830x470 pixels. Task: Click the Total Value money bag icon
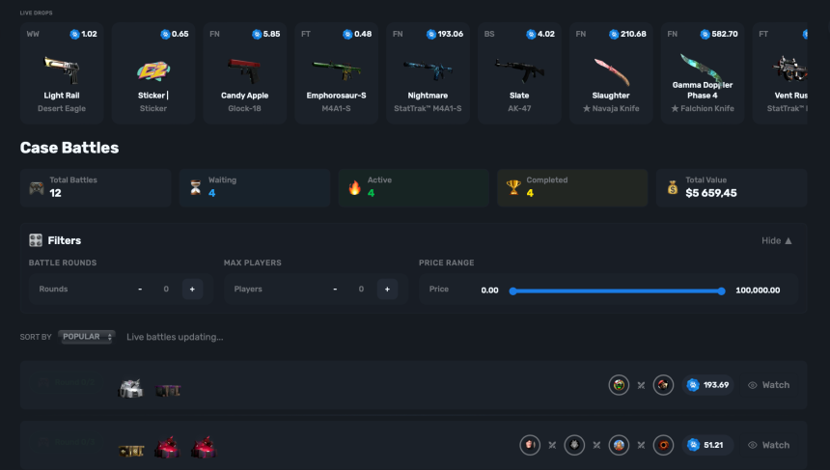pyautogui.click(x=673, y=187)
